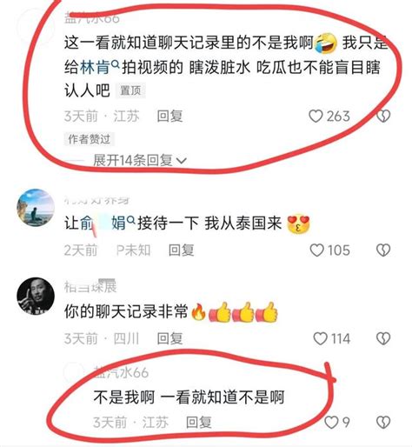This screenshot has height=447, width=412.
Task: Tap the 作者赞过 tag
Action: pos(90,139)
